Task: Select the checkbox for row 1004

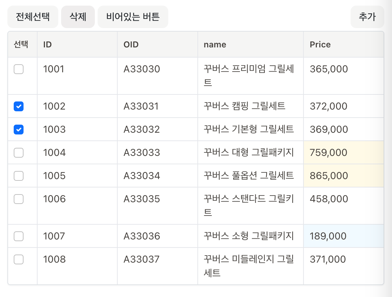Action: coord(19,153)
